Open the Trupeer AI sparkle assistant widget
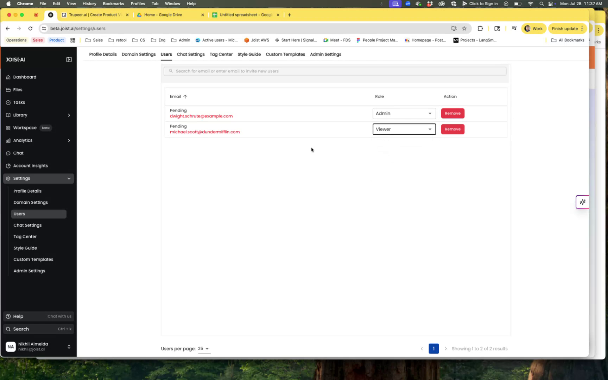The width and height of the screenshot is (608, 380). pos(583,202)
